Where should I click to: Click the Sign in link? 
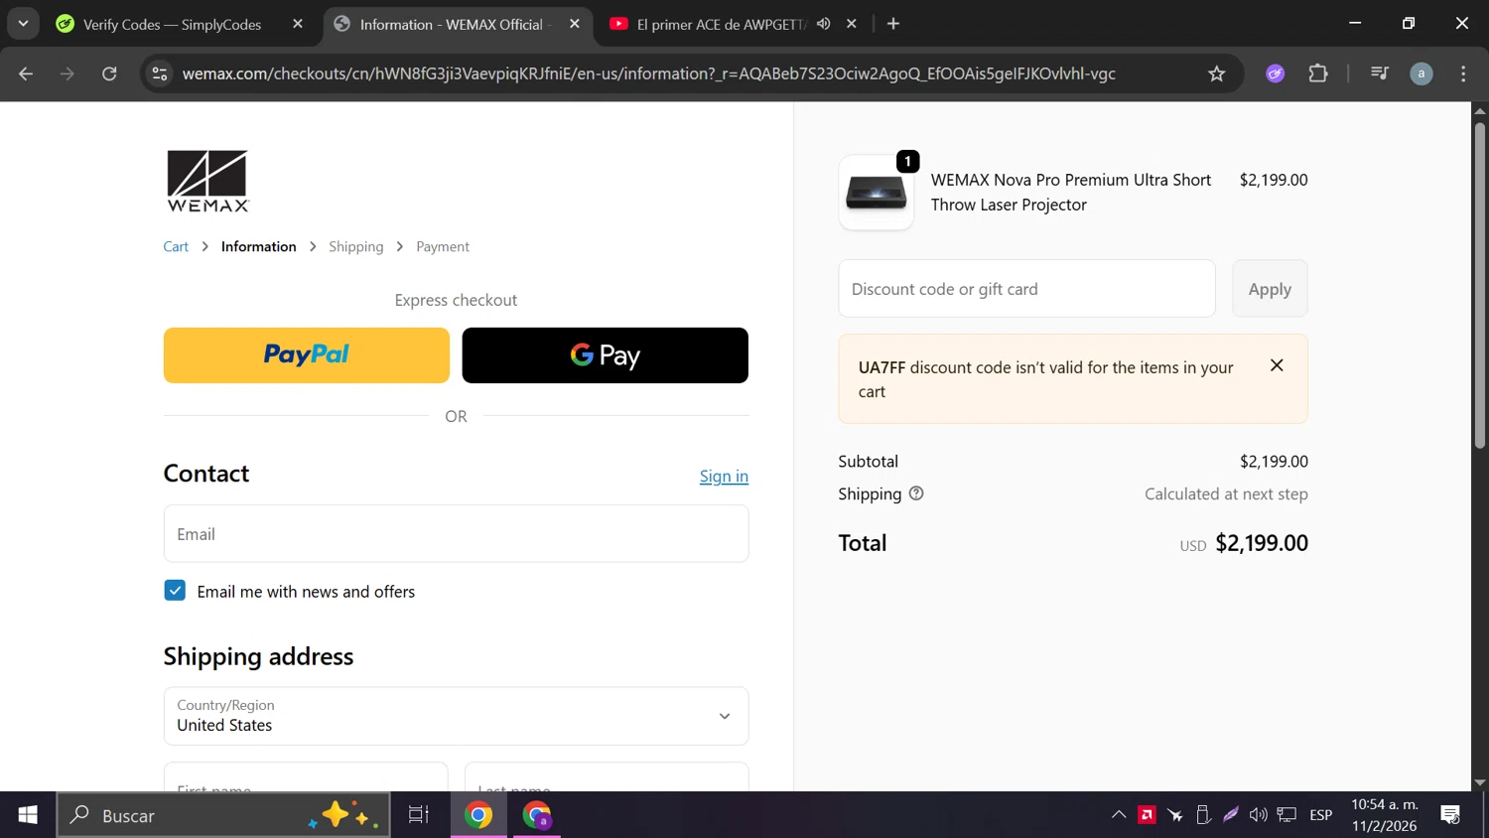tap(724, 477)
